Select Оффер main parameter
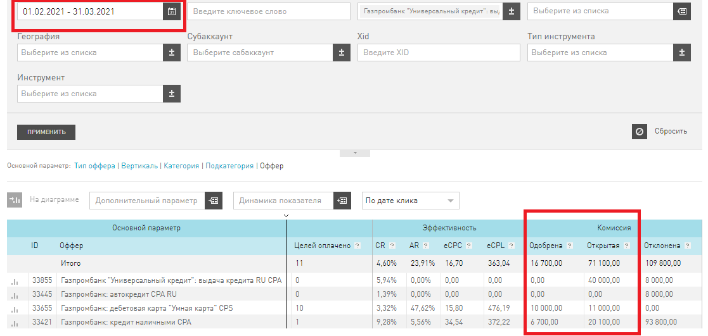The width and height of the screenshot is (708, 336). 272,166
